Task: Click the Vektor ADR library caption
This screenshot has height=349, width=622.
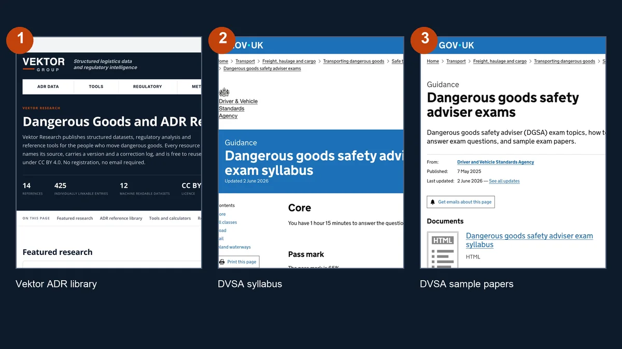Action: (x=56, y=284)
